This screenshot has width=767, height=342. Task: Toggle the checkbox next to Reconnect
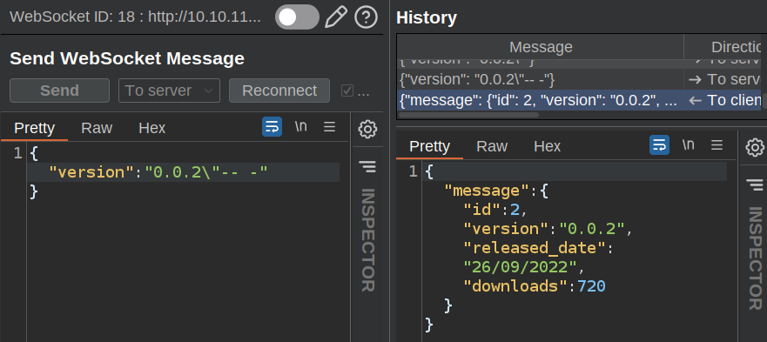tap(347, 91)
